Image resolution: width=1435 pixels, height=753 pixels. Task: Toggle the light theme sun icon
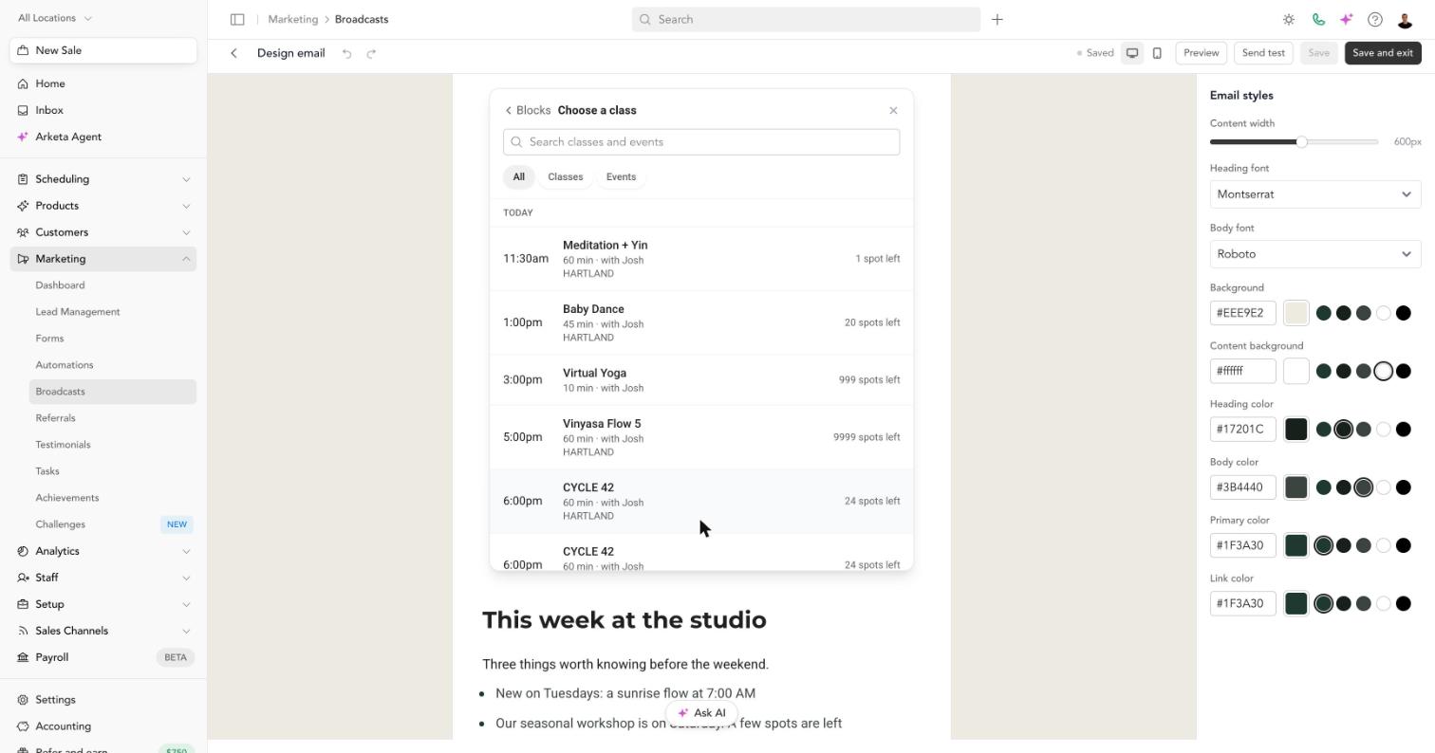click(x=1289, y=19)
